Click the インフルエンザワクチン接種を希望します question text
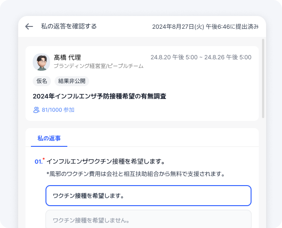 tap(106, 161)
